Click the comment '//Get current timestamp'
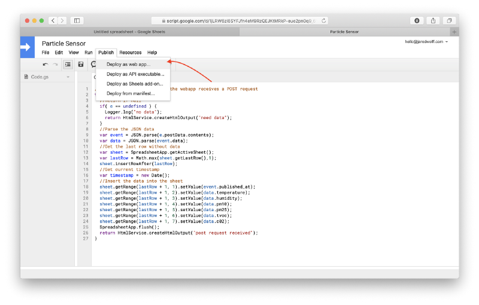 [129, 170]
